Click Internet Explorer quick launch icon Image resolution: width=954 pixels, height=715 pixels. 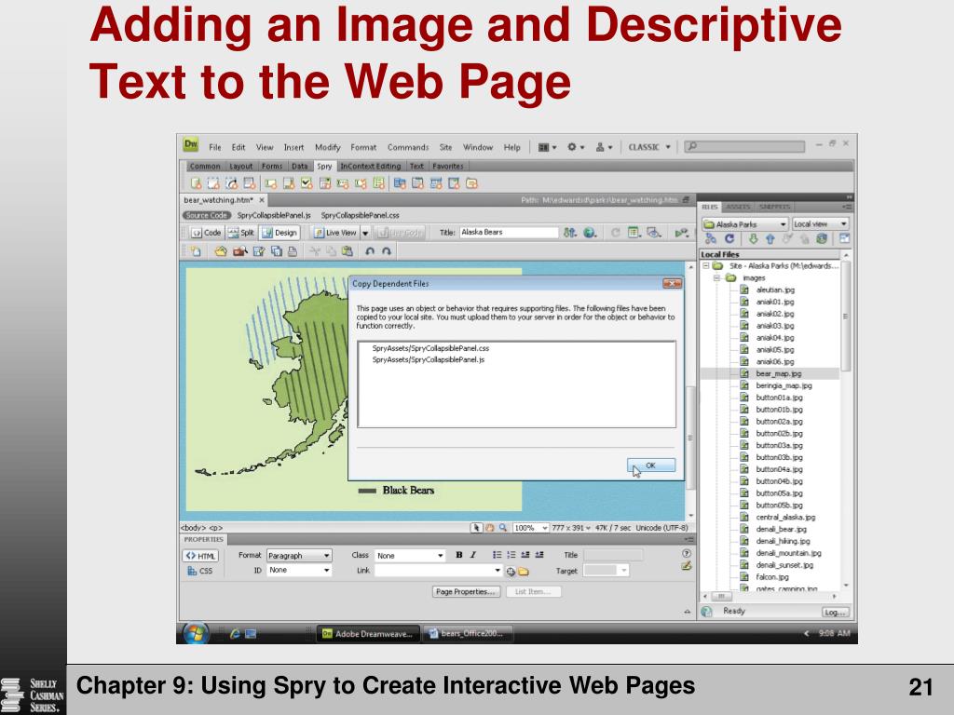[x=235, y=634]
